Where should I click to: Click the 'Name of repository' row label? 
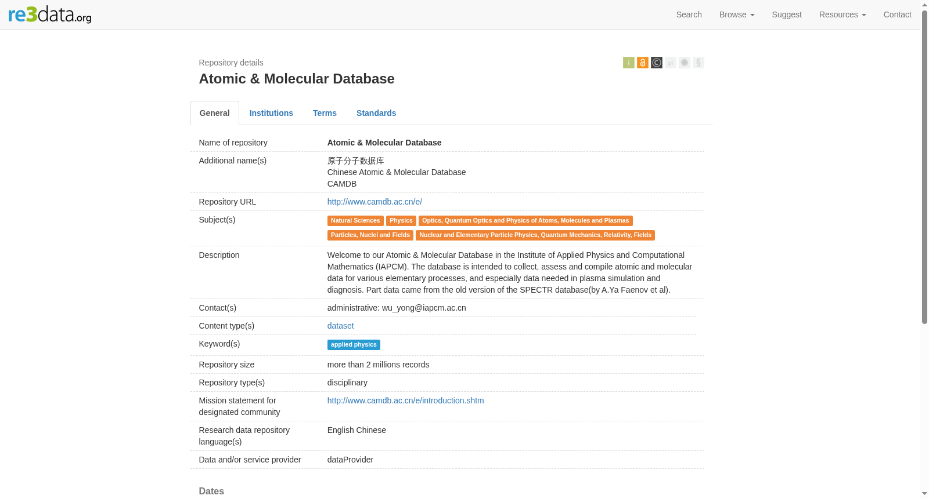point(233,143)
